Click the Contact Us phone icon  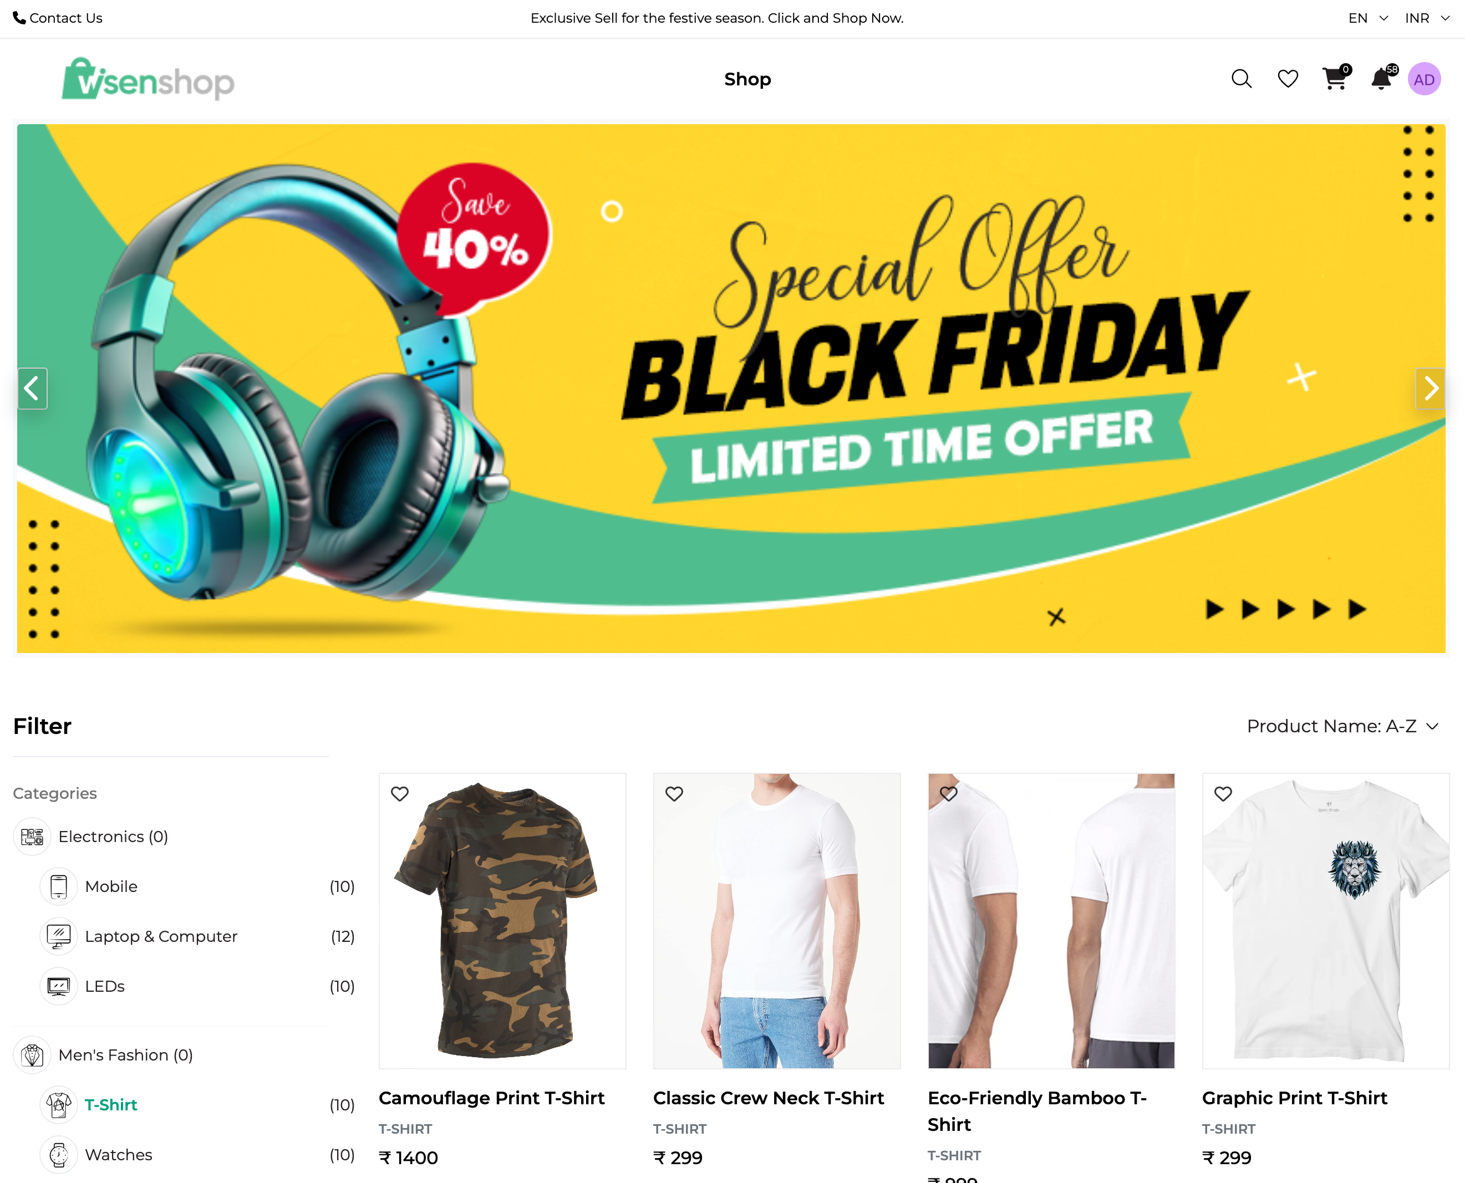19,18
